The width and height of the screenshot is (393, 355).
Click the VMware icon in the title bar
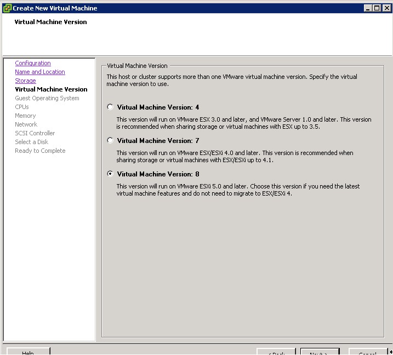coord(7,8)
